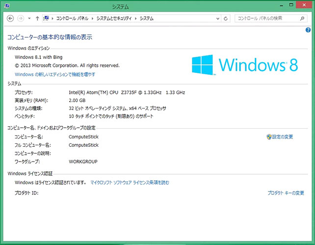Go up one folder level
315x245 pixels.
coord(37,19)
